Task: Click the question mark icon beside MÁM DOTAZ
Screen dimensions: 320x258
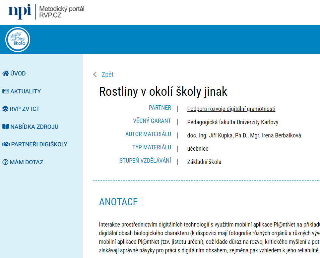Action: [x=5, y=162]
